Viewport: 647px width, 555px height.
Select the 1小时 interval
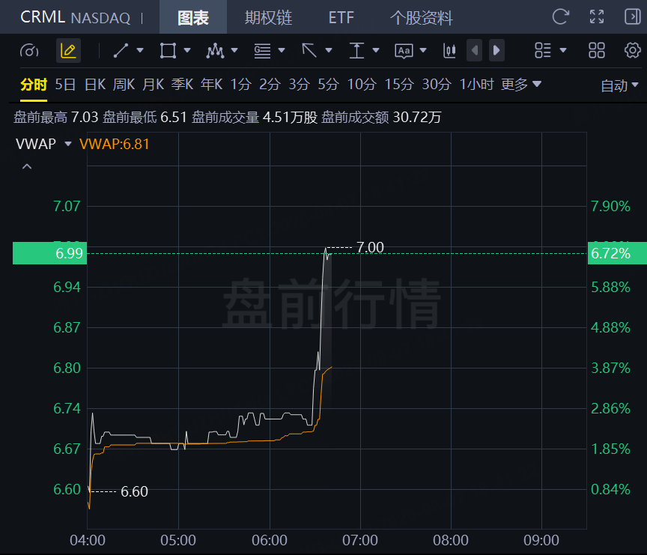point(476,85)
